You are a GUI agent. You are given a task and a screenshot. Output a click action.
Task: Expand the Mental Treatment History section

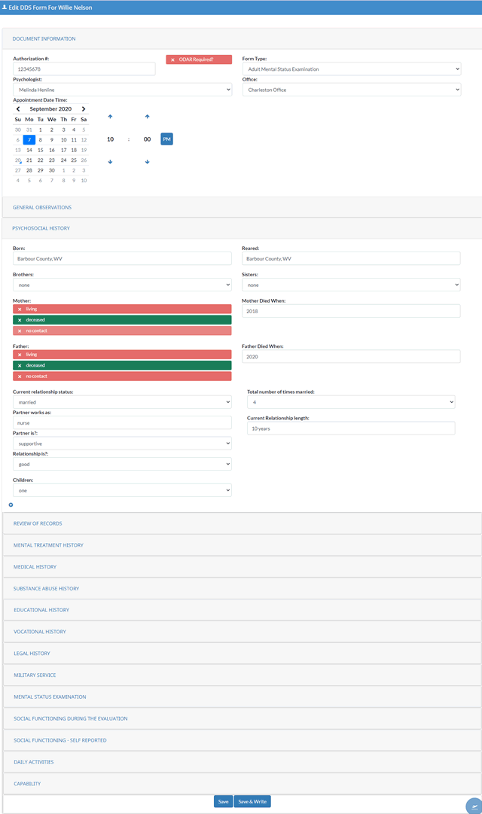coord(48,545)
